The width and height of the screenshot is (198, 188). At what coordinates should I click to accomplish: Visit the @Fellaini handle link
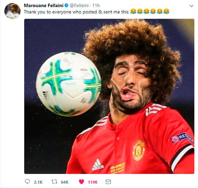pos(79,6)
